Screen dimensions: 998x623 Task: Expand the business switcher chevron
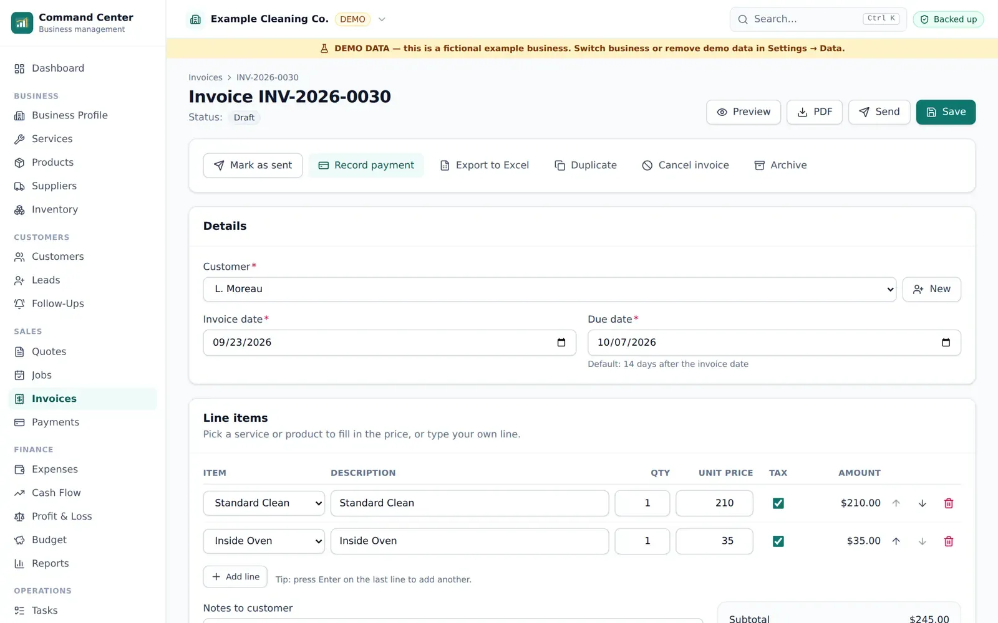pyautogui.click(x=382, y=19)
